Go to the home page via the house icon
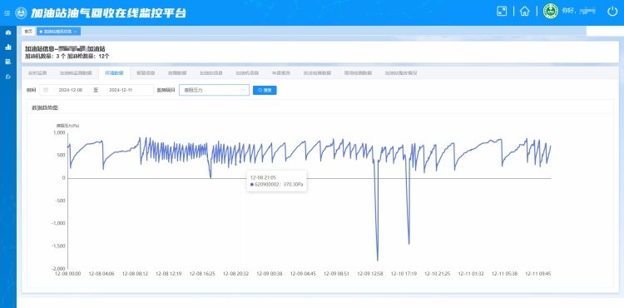Image resolution: width=624 pixels, height=308 pixels. point(524,11)
